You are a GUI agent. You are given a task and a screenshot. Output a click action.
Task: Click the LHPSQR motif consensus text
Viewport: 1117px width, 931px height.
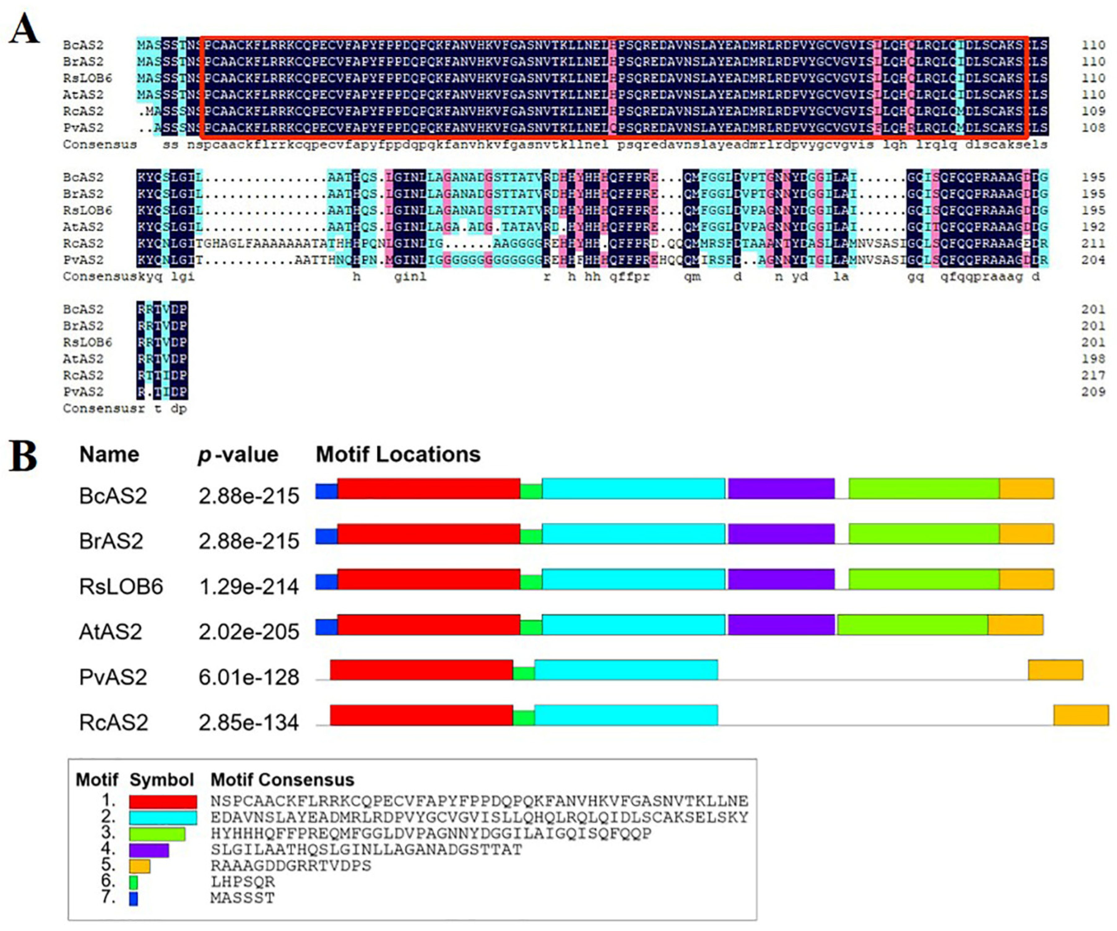pyautogui.click(x=243, y=882)
